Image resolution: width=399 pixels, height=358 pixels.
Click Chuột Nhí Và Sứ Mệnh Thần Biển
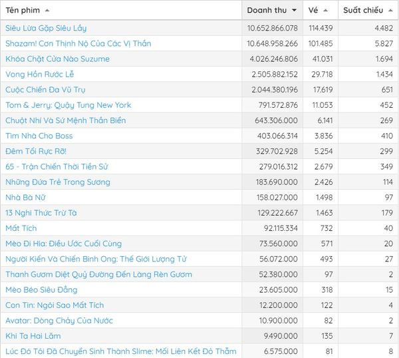(x=65, y=120)
